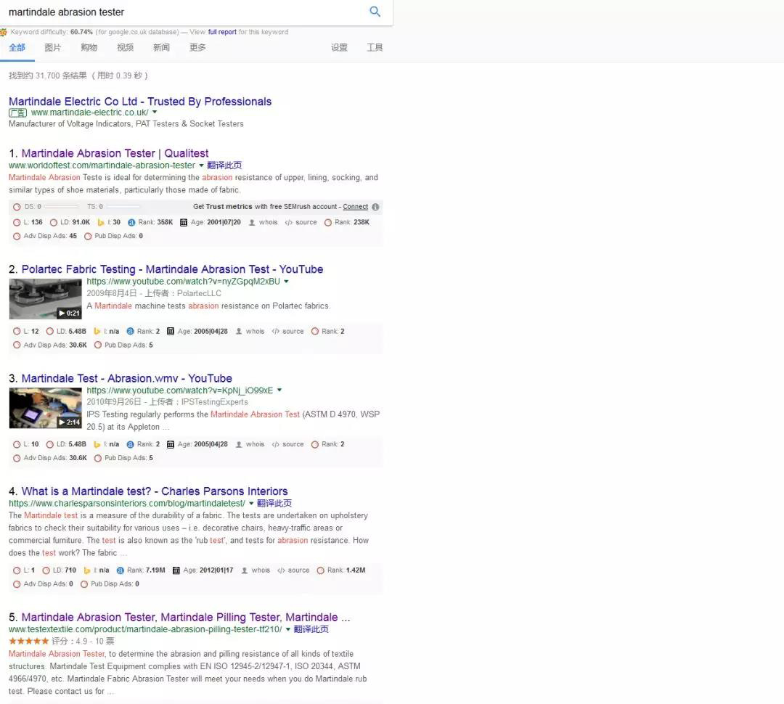The image size is (784, 704).
Task: Click the SEOquake icon beside Keyword difficulty
Action: click(x=4, y=32)
